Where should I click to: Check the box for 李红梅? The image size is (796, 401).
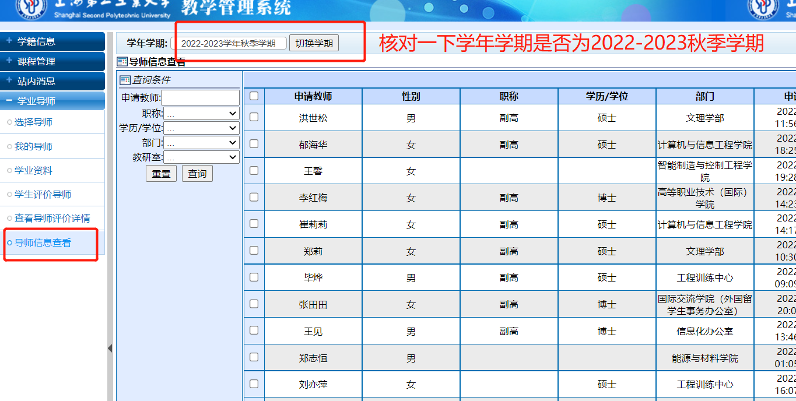254,198
